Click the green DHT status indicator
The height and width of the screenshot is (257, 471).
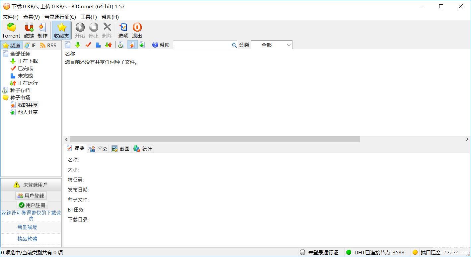349,252
